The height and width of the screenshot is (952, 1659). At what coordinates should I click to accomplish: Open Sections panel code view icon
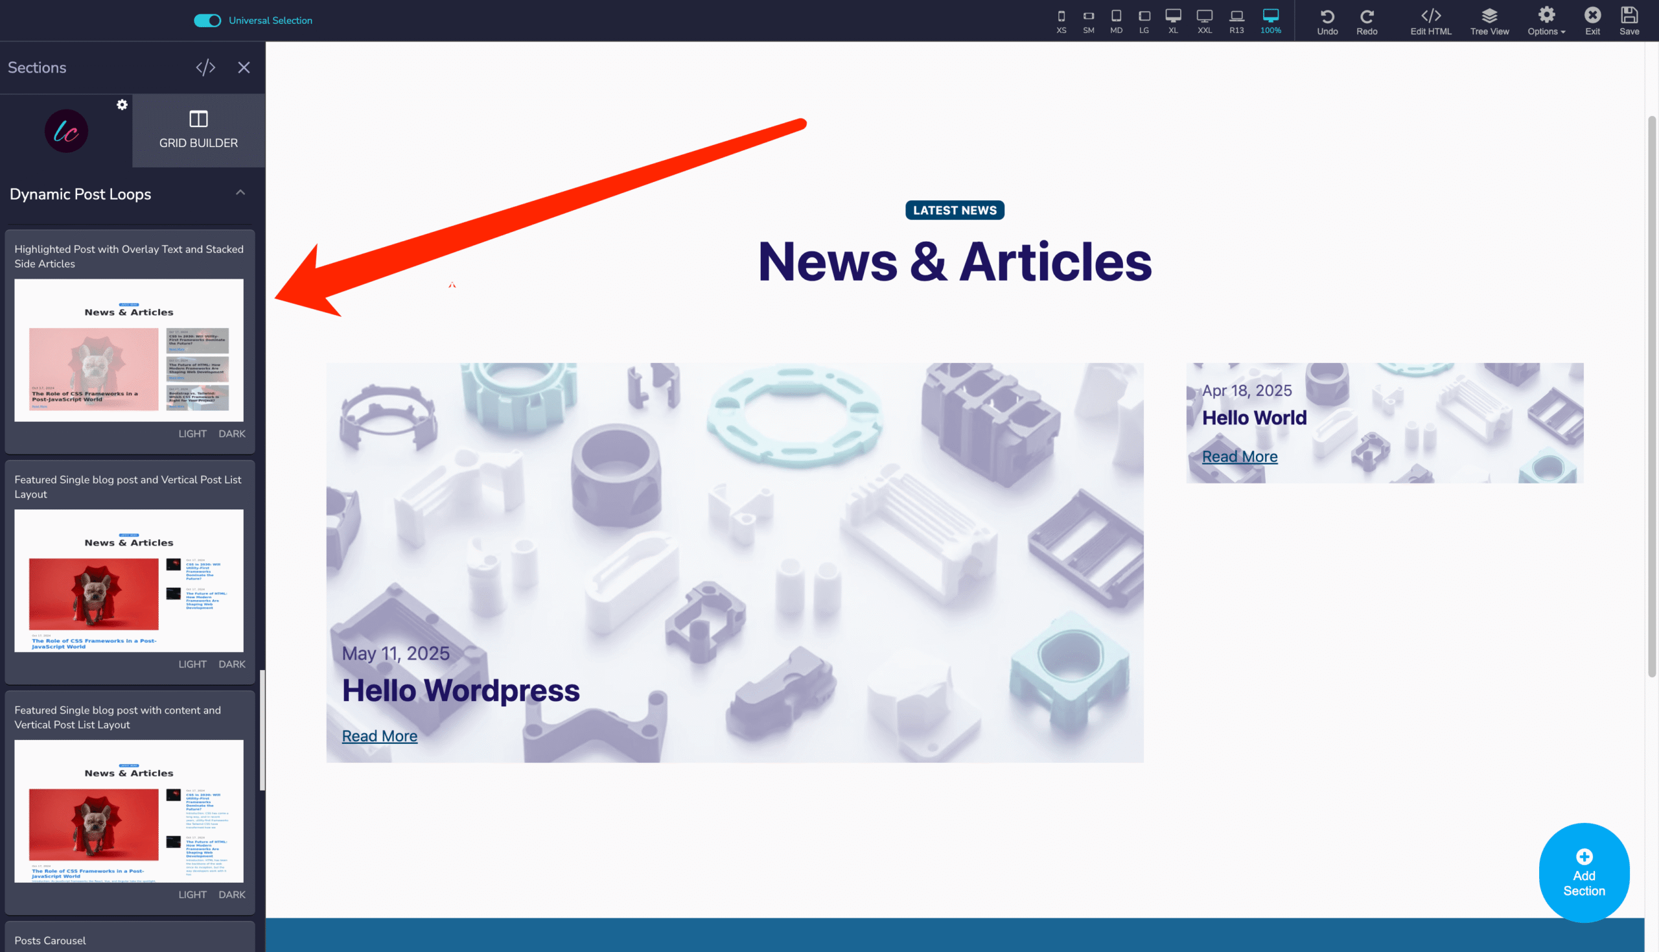(205, 67)
